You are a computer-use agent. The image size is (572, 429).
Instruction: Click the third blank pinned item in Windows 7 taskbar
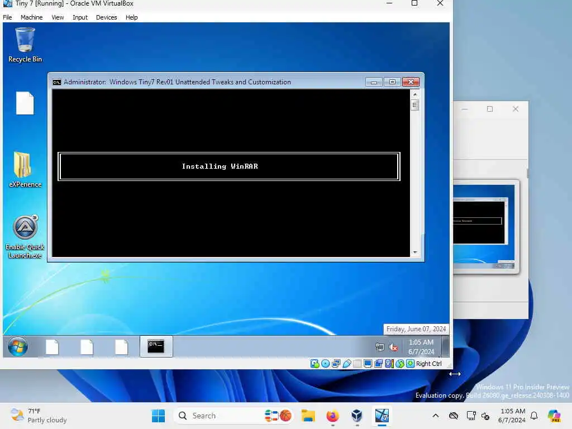tap(121, 346)
